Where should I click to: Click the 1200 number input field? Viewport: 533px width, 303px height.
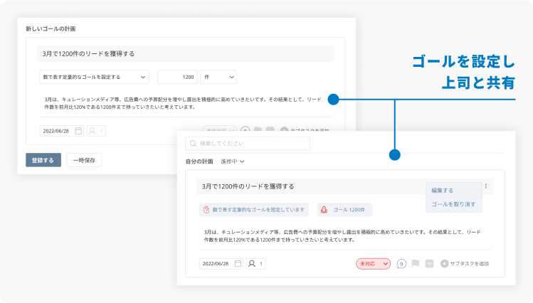(x=177, y=77)
